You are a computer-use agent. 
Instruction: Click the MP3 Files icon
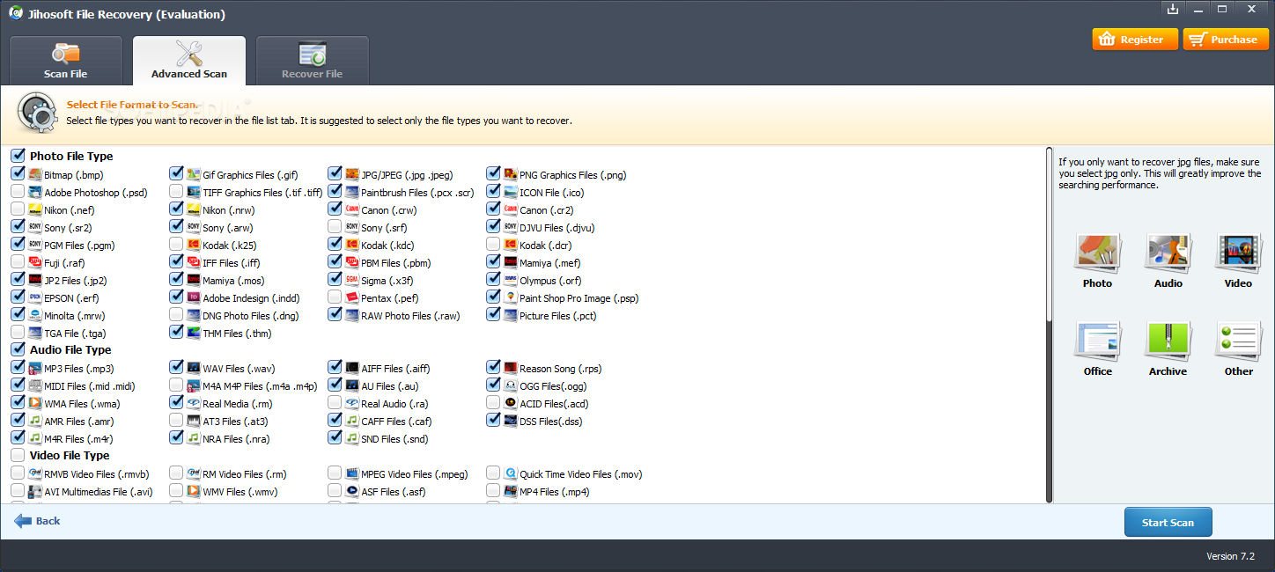(x=35, y=368)
